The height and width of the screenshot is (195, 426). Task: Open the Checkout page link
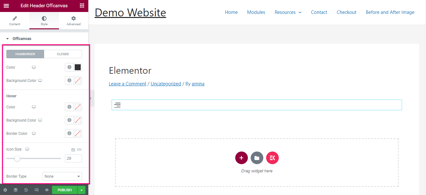pos(347,12)
